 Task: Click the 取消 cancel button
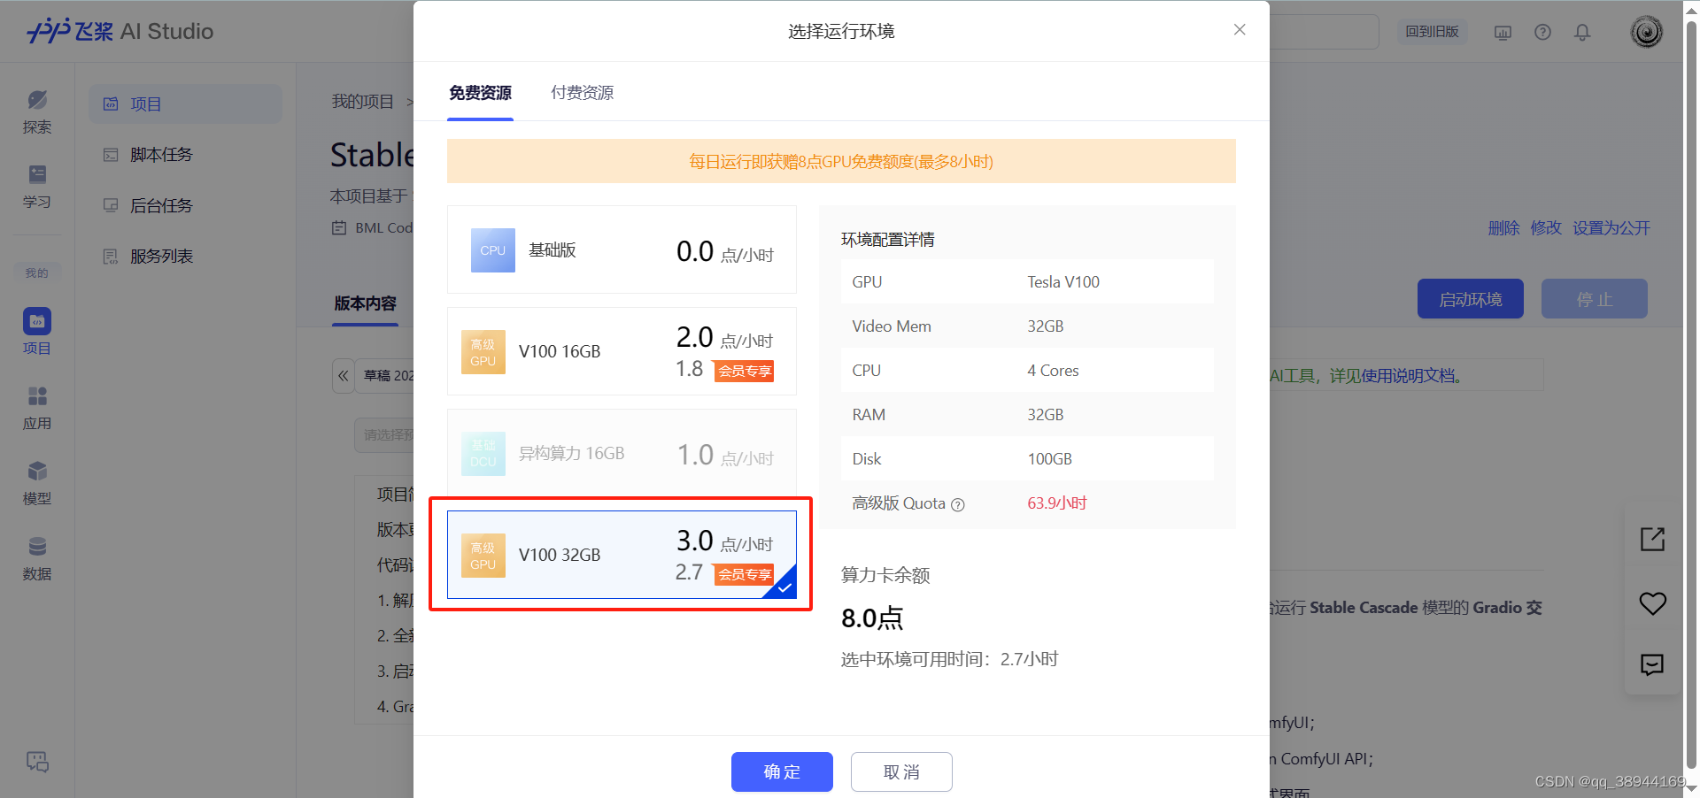pyautogui.click(x=901, y=771)
